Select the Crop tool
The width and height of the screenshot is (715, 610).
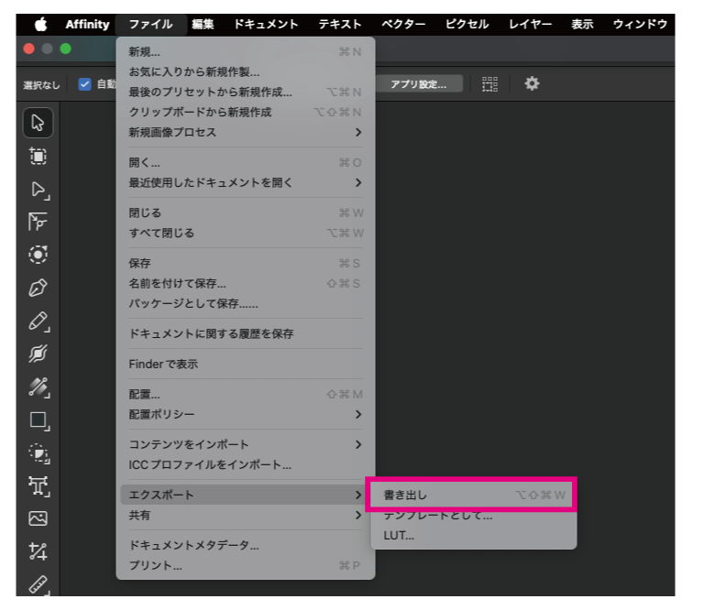click(38, 551)
